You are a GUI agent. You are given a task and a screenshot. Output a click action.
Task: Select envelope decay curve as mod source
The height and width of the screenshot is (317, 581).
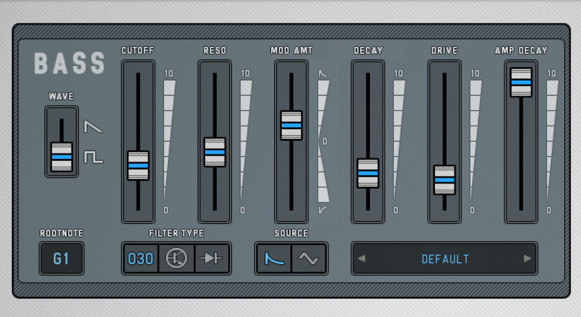[x=274, y=259]
